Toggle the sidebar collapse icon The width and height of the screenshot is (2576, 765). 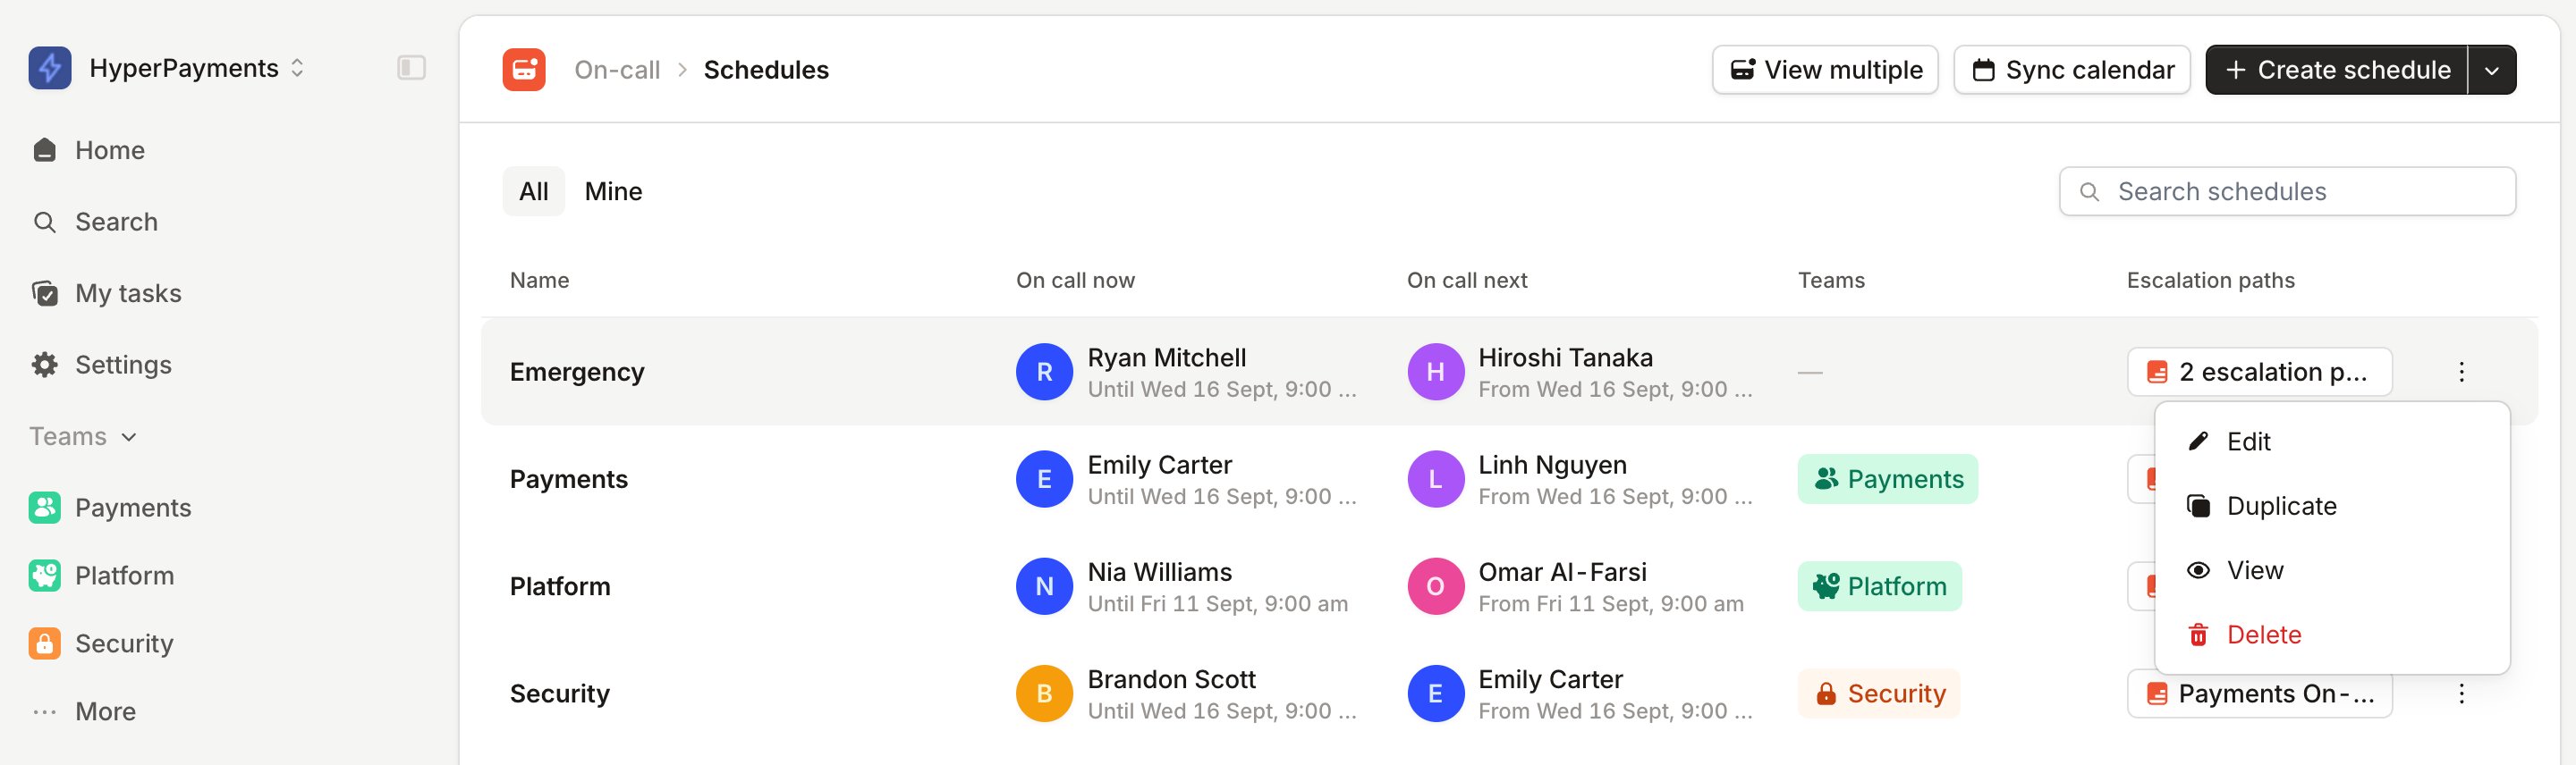pyautogui.click(x=411, y=68)
